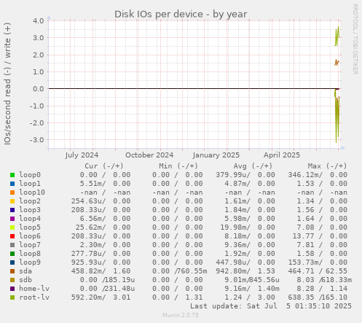The height and width of the screenshot is (323, 362).
Task: Click sdb max value 8.03
Action: pyautogui.click(x=305, y=280)
